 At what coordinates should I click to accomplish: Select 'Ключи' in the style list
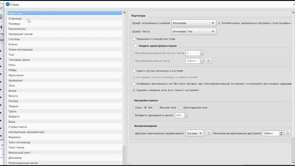(x=65, y=44)
